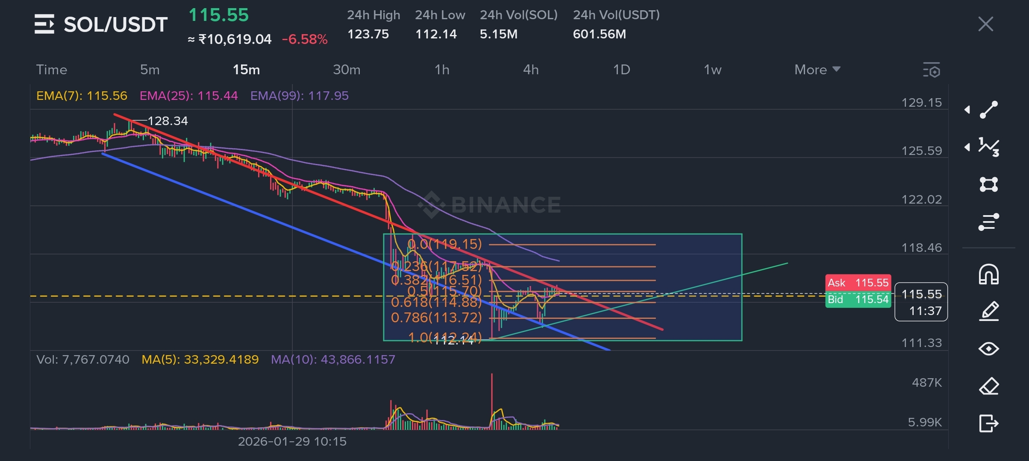This screenshot has height=461, width=1029.
Task: Select the Time line-chart view
Action: tap(52, 70)
